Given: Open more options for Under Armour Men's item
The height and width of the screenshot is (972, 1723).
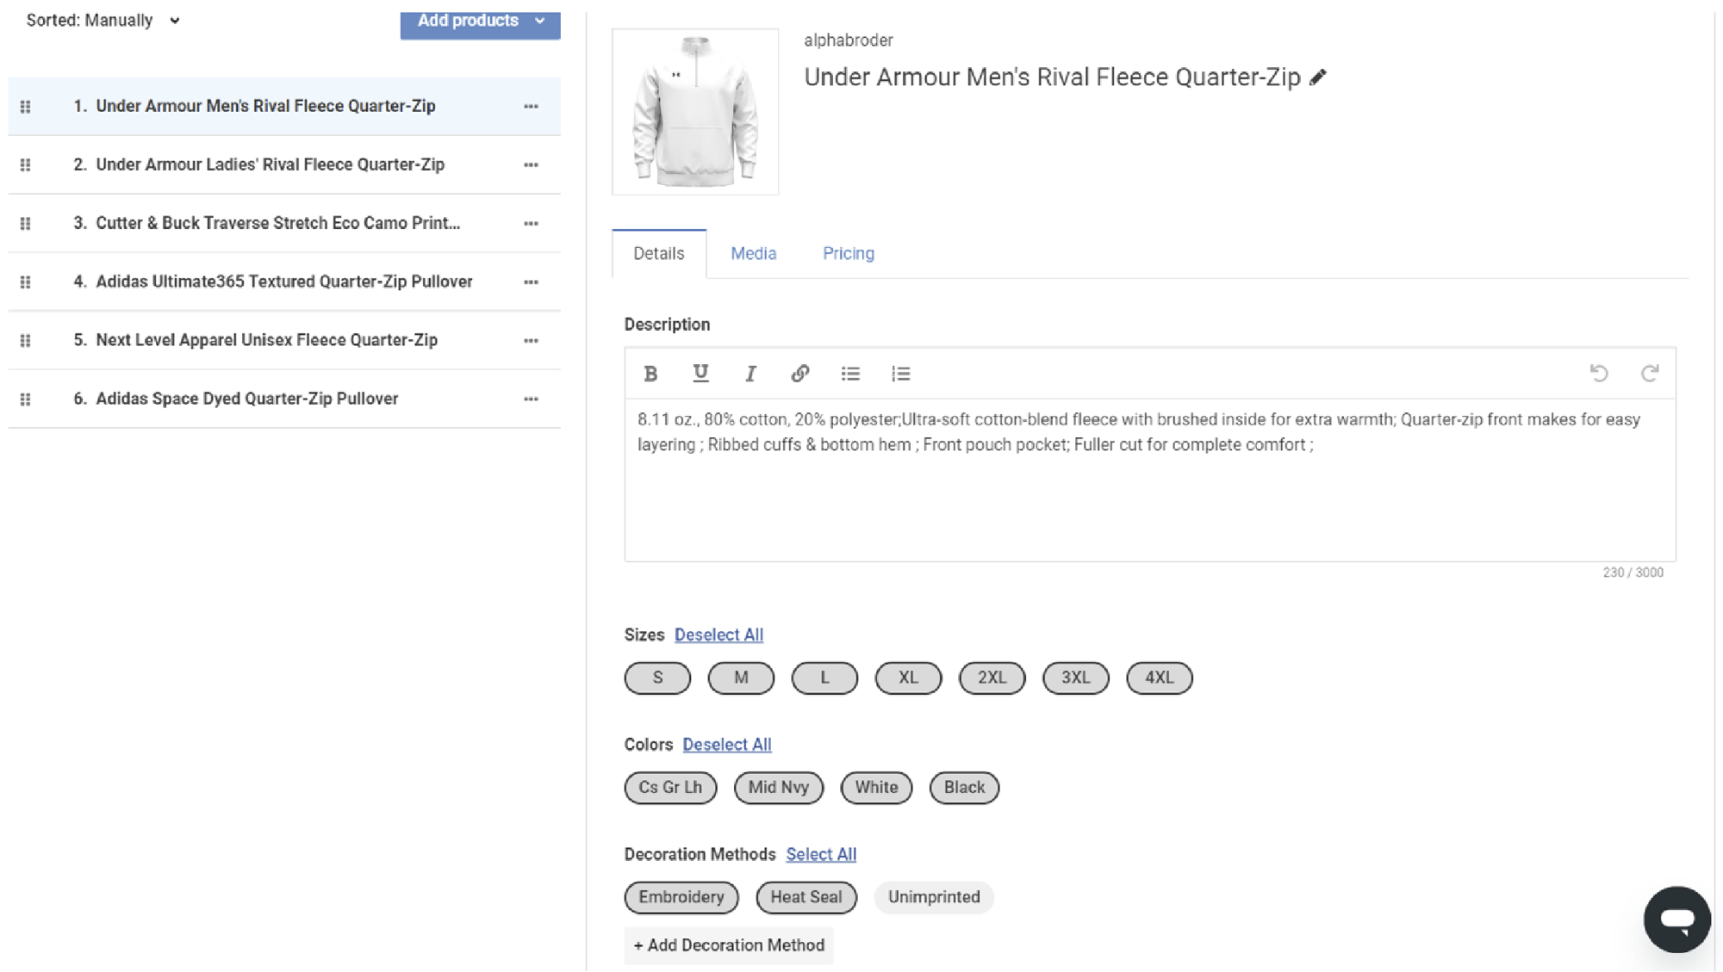Looking at the screenshot, I should tap(531, 107).
